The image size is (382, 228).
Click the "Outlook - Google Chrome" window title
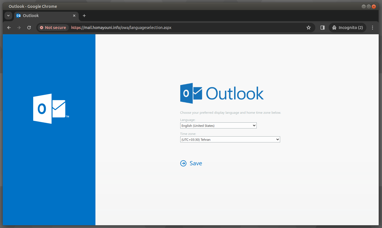coord(33,6)
